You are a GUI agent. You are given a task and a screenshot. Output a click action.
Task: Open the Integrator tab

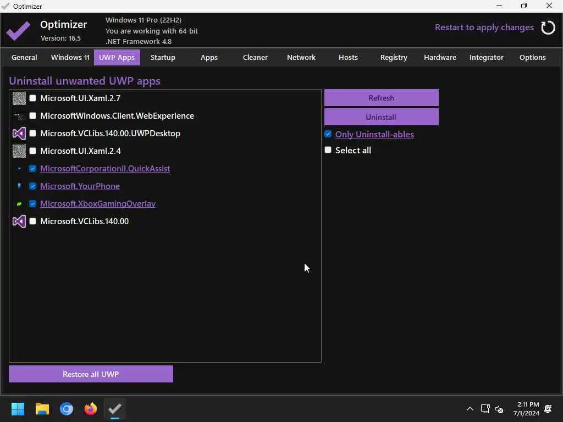coord(487,57)
